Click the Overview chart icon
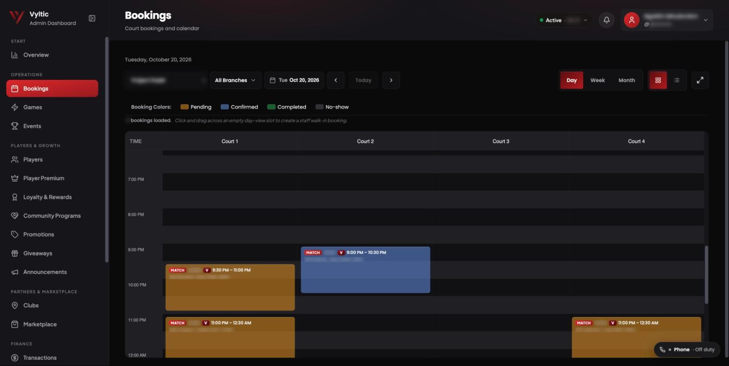 [x=15, y=55]
